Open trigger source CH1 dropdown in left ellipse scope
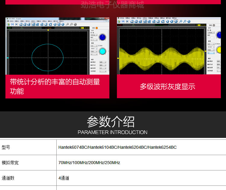This screenshot has height=190, width=226. coord(103,68)
